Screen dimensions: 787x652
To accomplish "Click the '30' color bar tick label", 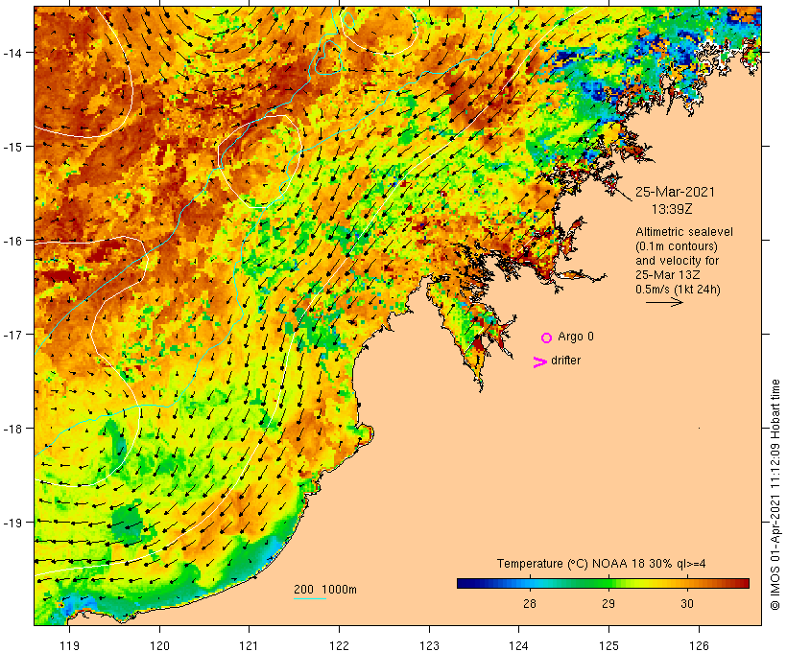I will coord(686,604).
